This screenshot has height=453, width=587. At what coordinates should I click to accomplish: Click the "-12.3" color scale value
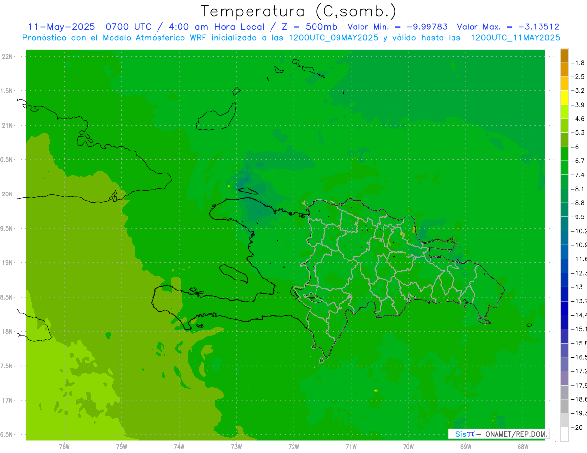pos(579,273)
